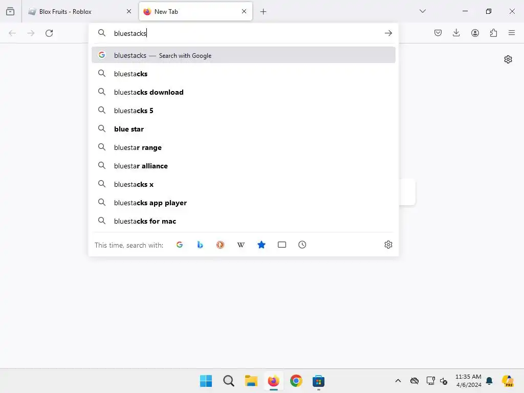Search this time with DuckDuckGo icon

click(x=220, y=245)
